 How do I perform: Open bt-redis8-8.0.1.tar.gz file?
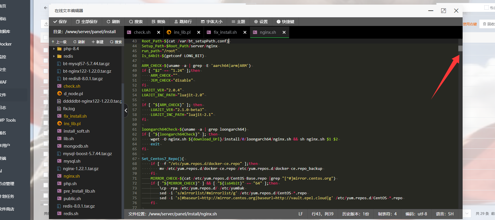point(83,79)
